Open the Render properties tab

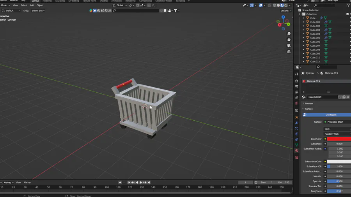tap(297, 81)
